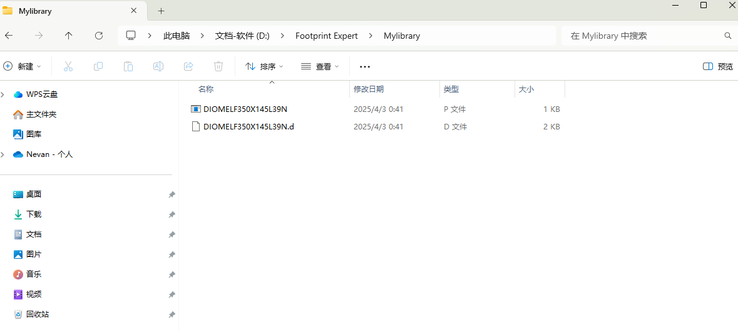Navigate to Footprint Expert in breadcrumb
The width and height of the screenshot is (738, 332).
327,36
